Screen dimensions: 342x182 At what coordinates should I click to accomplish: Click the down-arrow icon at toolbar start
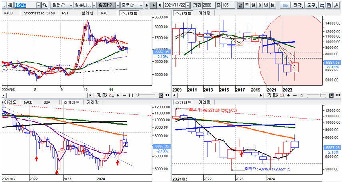point(4,5)
